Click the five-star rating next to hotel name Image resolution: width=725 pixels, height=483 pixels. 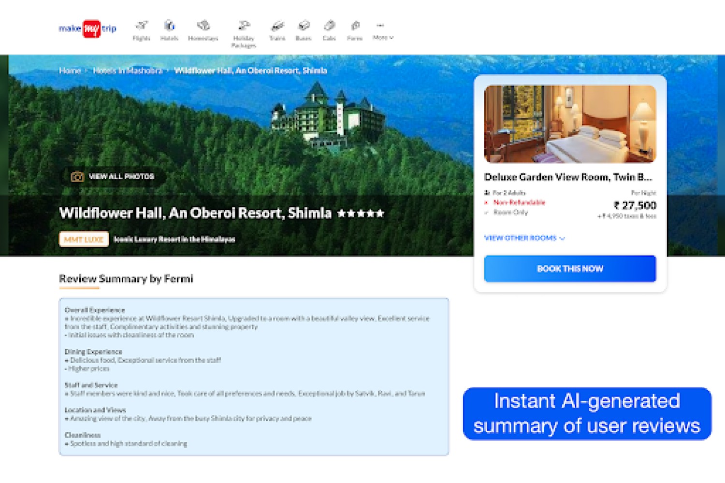click(361, 213)
